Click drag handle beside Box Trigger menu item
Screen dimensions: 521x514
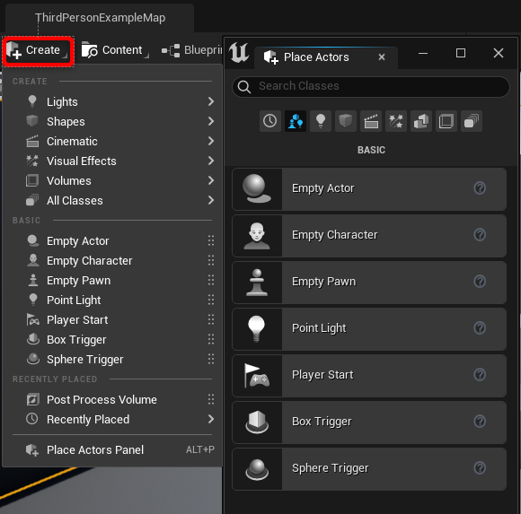(x=211, y=339)
